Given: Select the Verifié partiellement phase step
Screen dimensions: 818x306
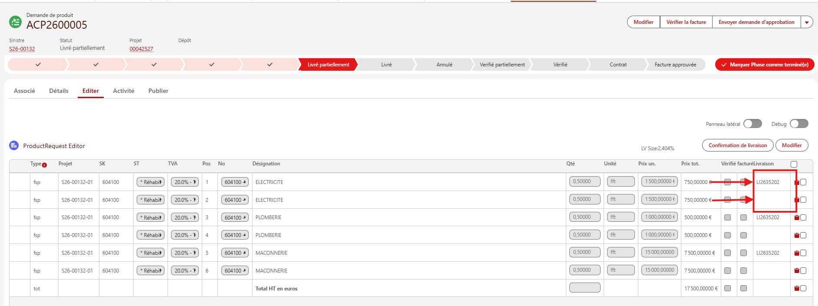Looking at the screenshot, I should pos(502,65).
